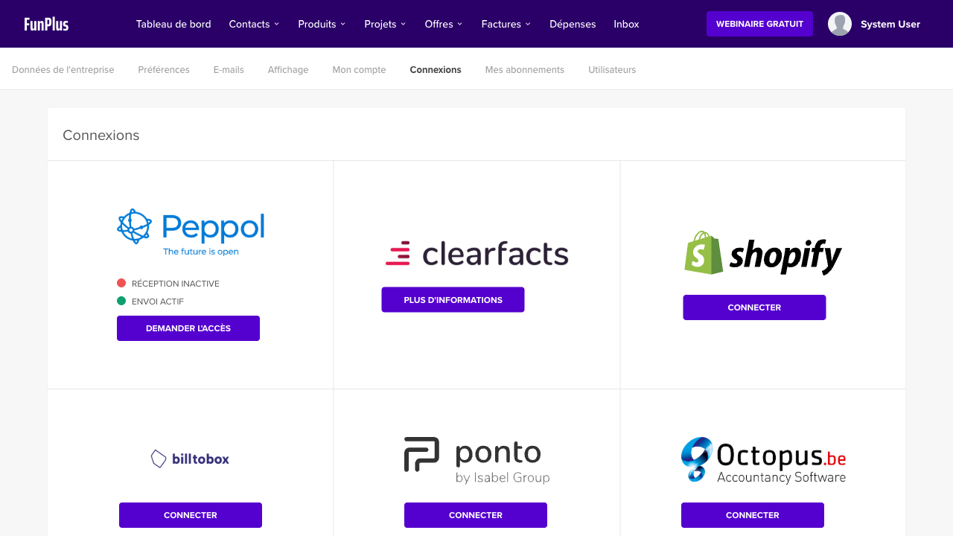The height and width of the screenshot is (536, 953).
Task: Open the Inbox menu item
Action: pos(626,24)
